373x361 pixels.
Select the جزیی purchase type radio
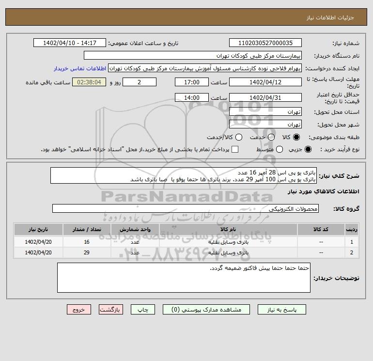click(308, 150)
